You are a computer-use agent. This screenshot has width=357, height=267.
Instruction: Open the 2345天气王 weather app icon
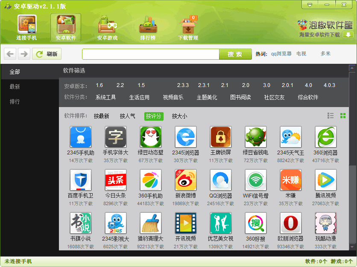click(x=291, y=137)
